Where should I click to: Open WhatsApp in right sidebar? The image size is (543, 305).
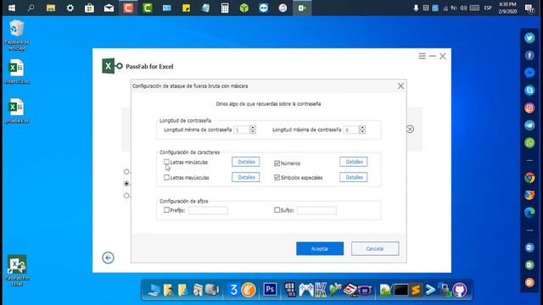click(x=529, y=142)
